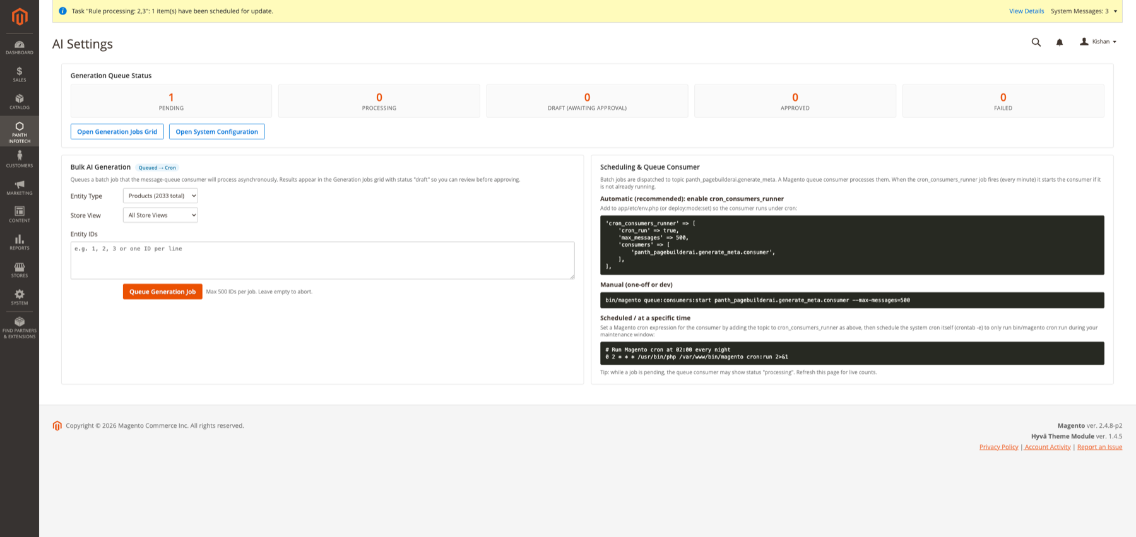
Task: Open the Customers sidebar menu
Action: click(x=20, y=160)
